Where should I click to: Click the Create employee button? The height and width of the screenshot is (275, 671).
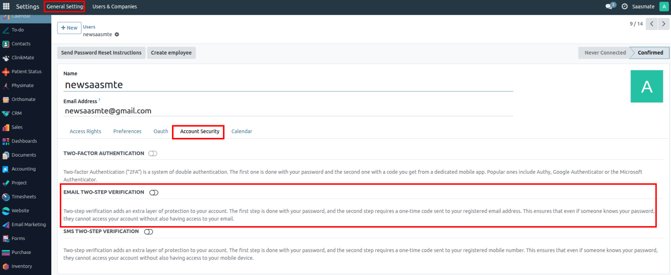pos(171,53)
